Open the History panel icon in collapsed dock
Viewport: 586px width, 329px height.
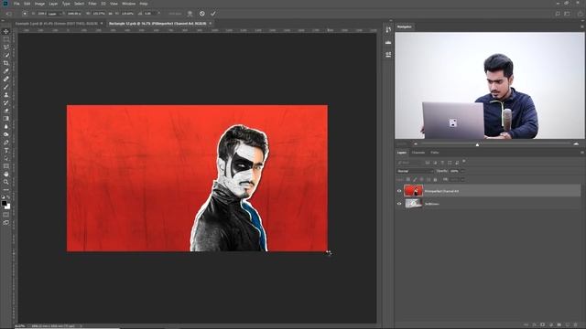[388, 29]
